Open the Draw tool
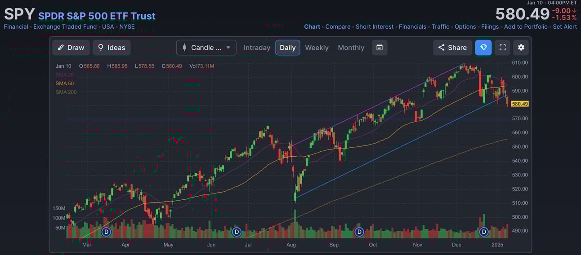Screen dimensions: 581x255 pyautogui.click(x=71, y=48)
